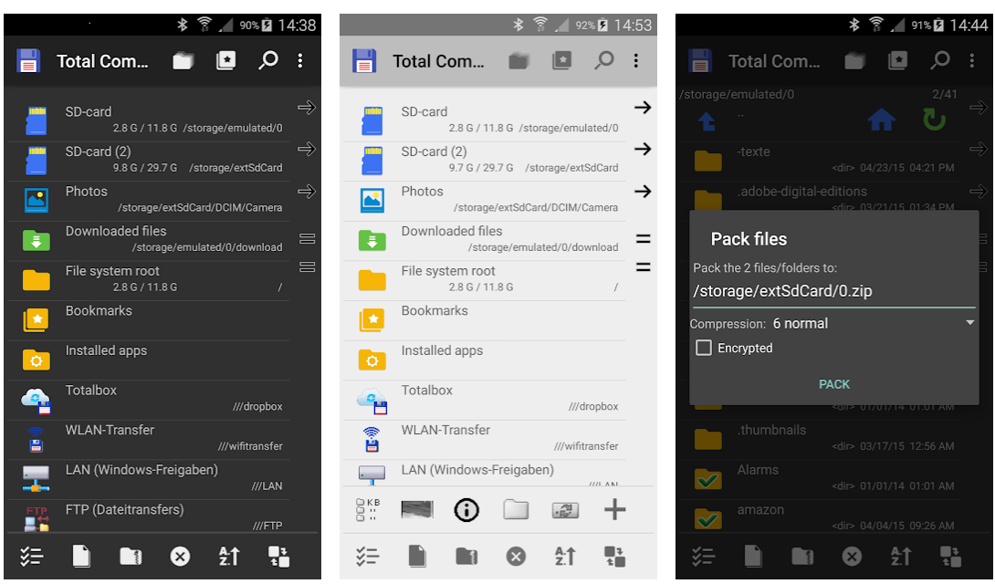Tap green reload icon behind Pack files dialog
This screenshot has width=995, height=584.
coord(934,119)
